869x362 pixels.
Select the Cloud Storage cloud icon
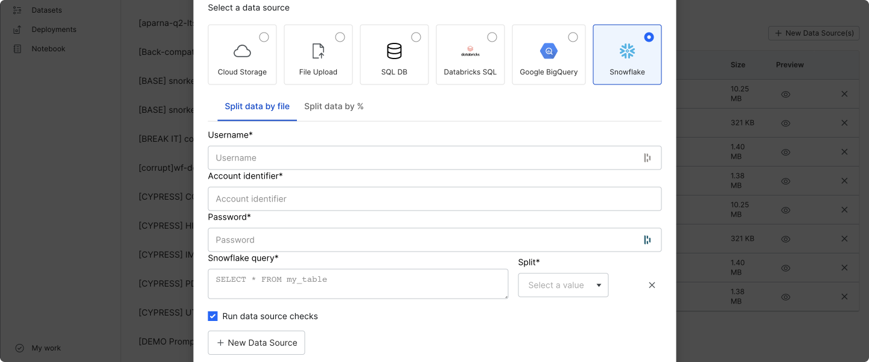pyautogui.click(x=242, y=51)
